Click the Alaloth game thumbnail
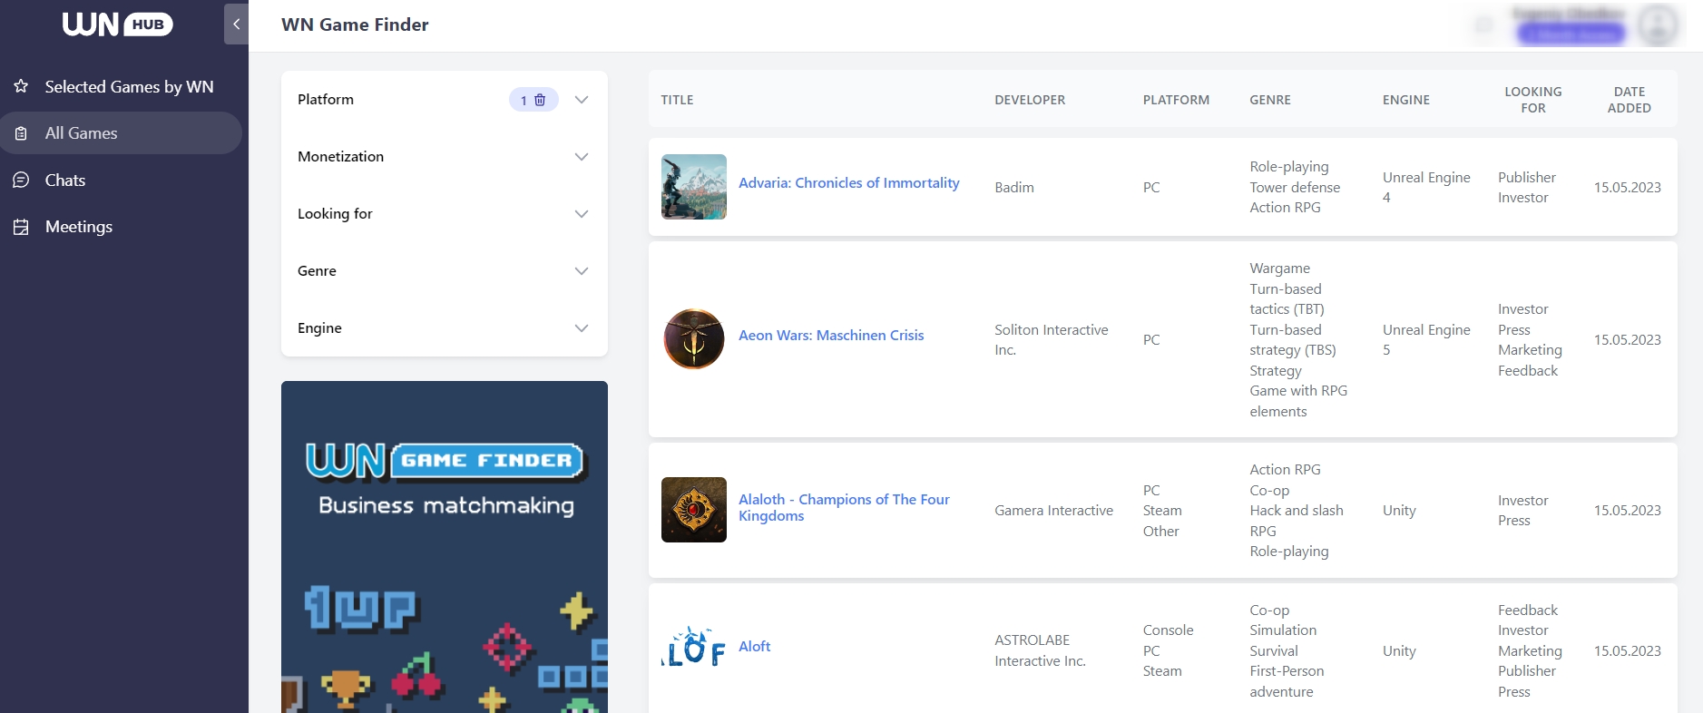The image size is (1703, 713). (694, 510)
